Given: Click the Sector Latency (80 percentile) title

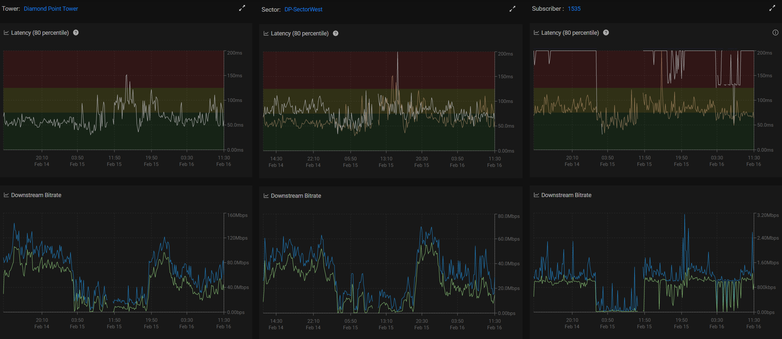Looking at the screenshot, I should [x=299, y=33].
